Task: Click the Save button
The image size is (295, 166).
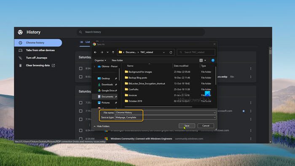Action: point(187,126)
